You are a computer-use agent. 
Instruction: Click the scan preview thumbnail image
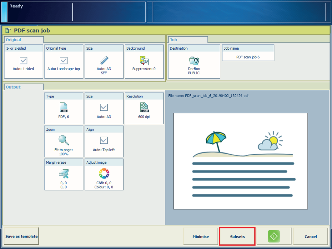click(240, 161)
